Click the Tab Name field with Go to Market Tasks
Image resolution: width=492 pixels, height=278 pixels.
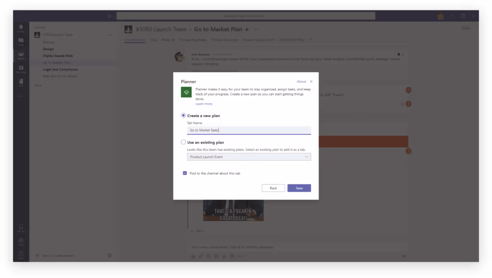[x=249, y=131]
